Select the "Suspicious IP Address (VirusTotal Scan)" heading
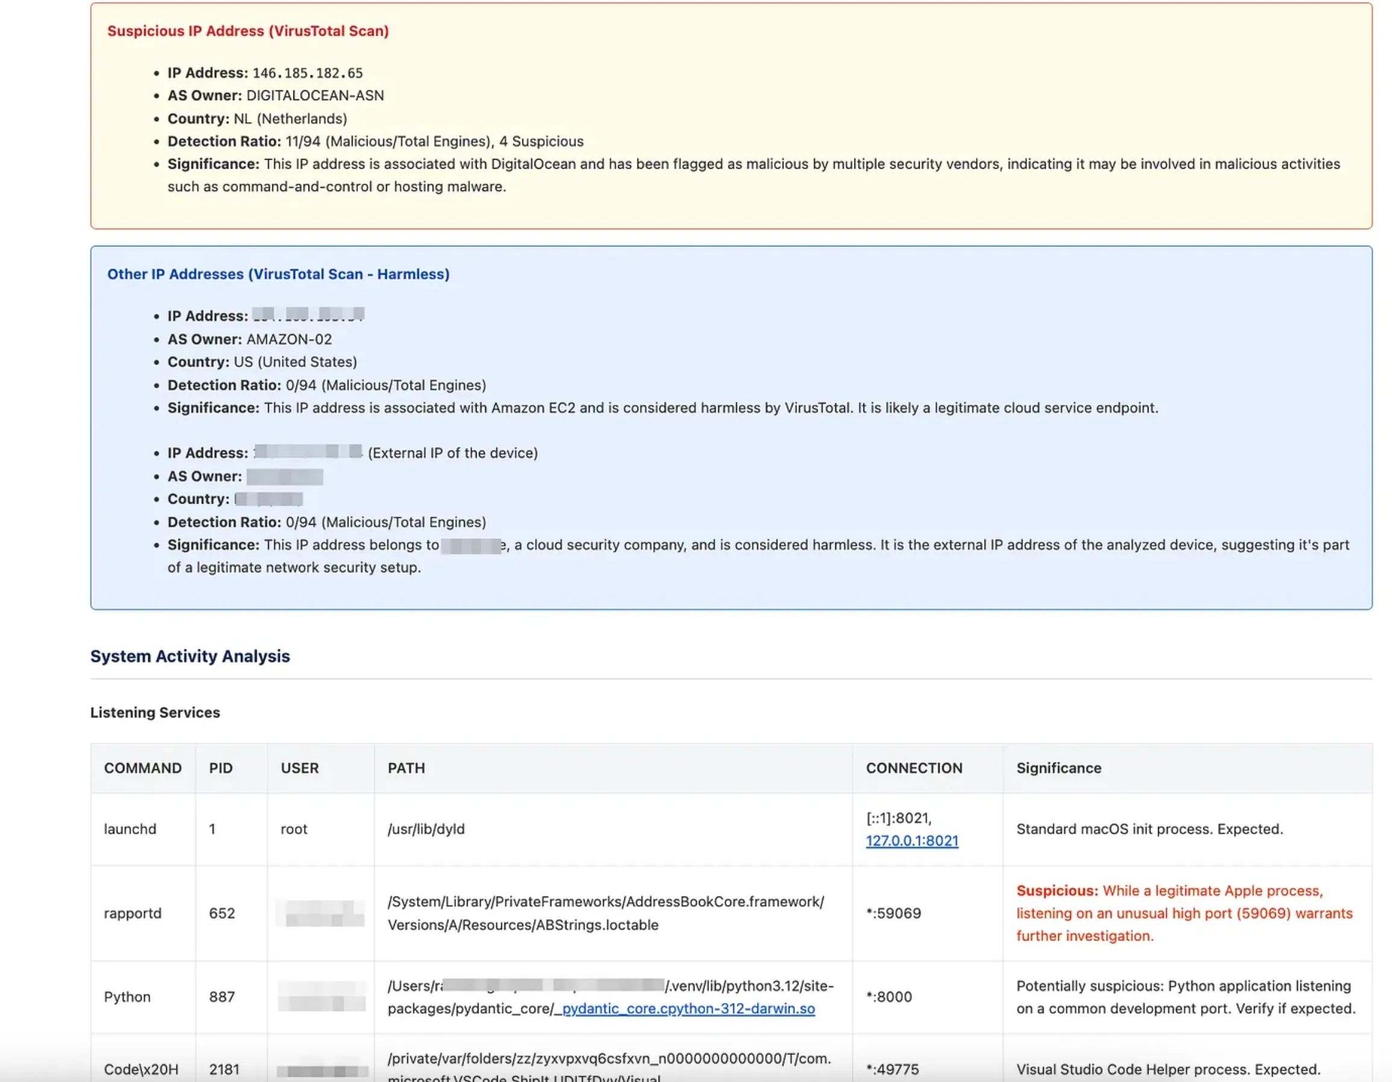Image resolution: width=1392 pixels, height=1082 pixels. click(x=248, y=31)
